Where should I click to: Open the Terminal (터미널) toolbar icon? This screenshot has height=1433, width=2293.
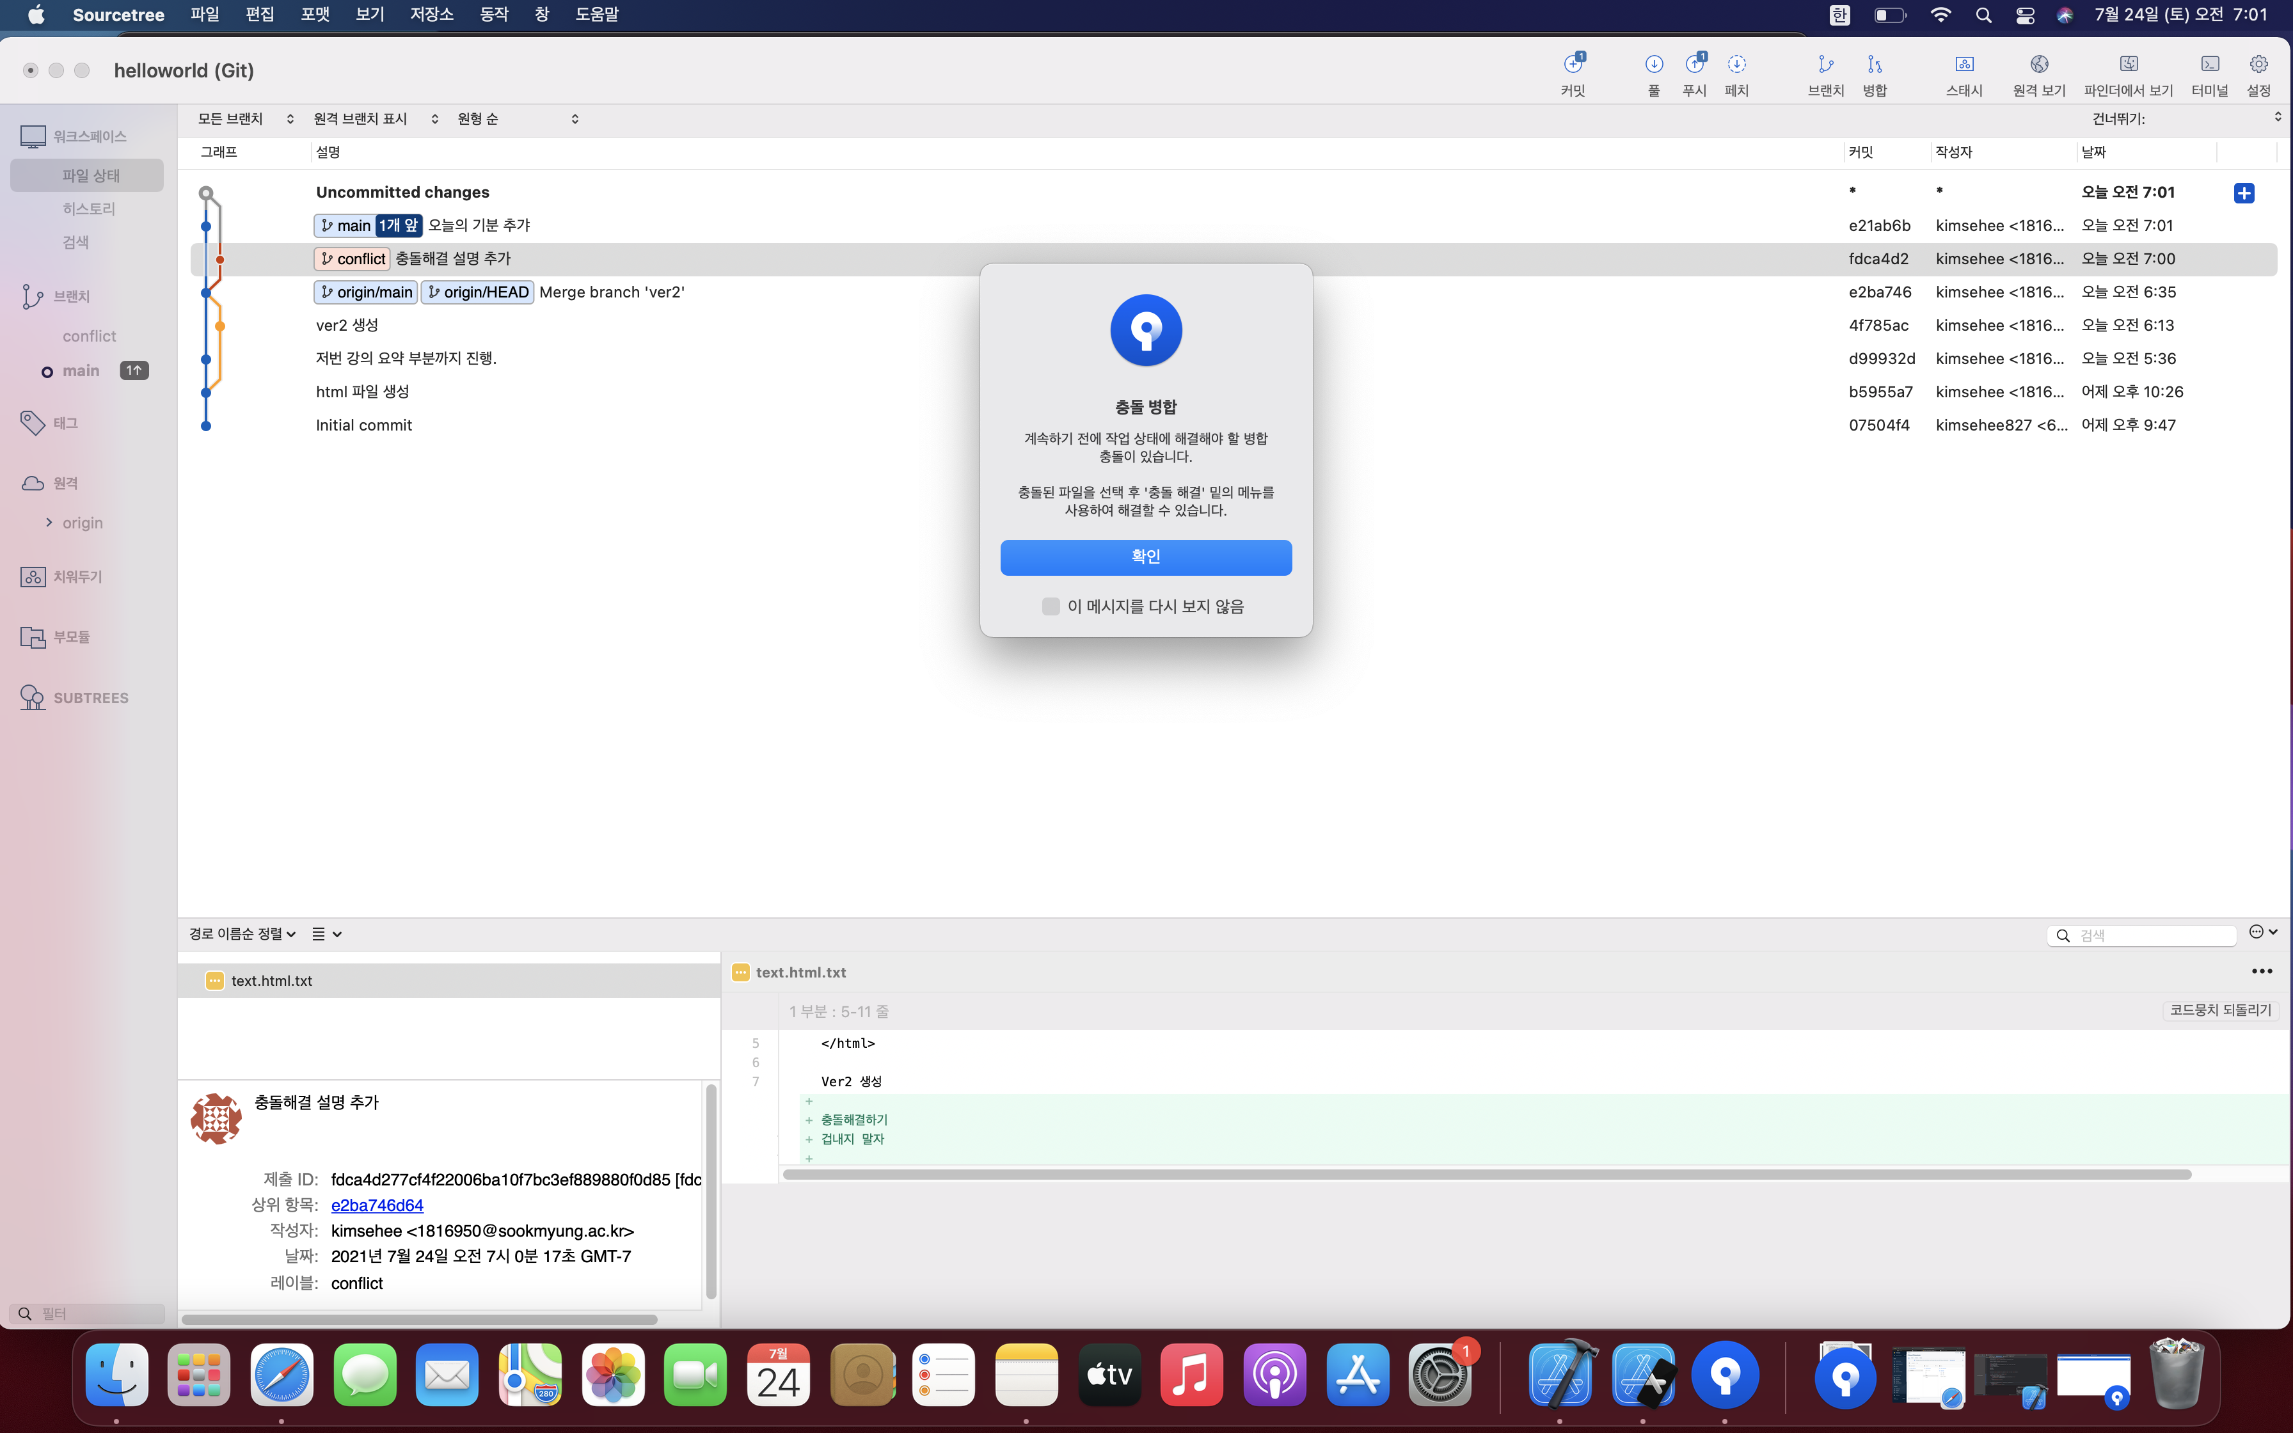coord(2210,65)
